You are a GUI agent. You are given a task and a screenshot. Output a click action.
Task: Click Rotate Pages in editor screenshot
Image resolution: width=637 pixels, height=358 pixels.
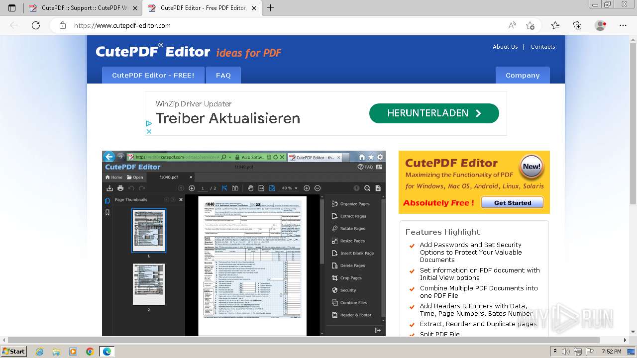tap(348, 228)
